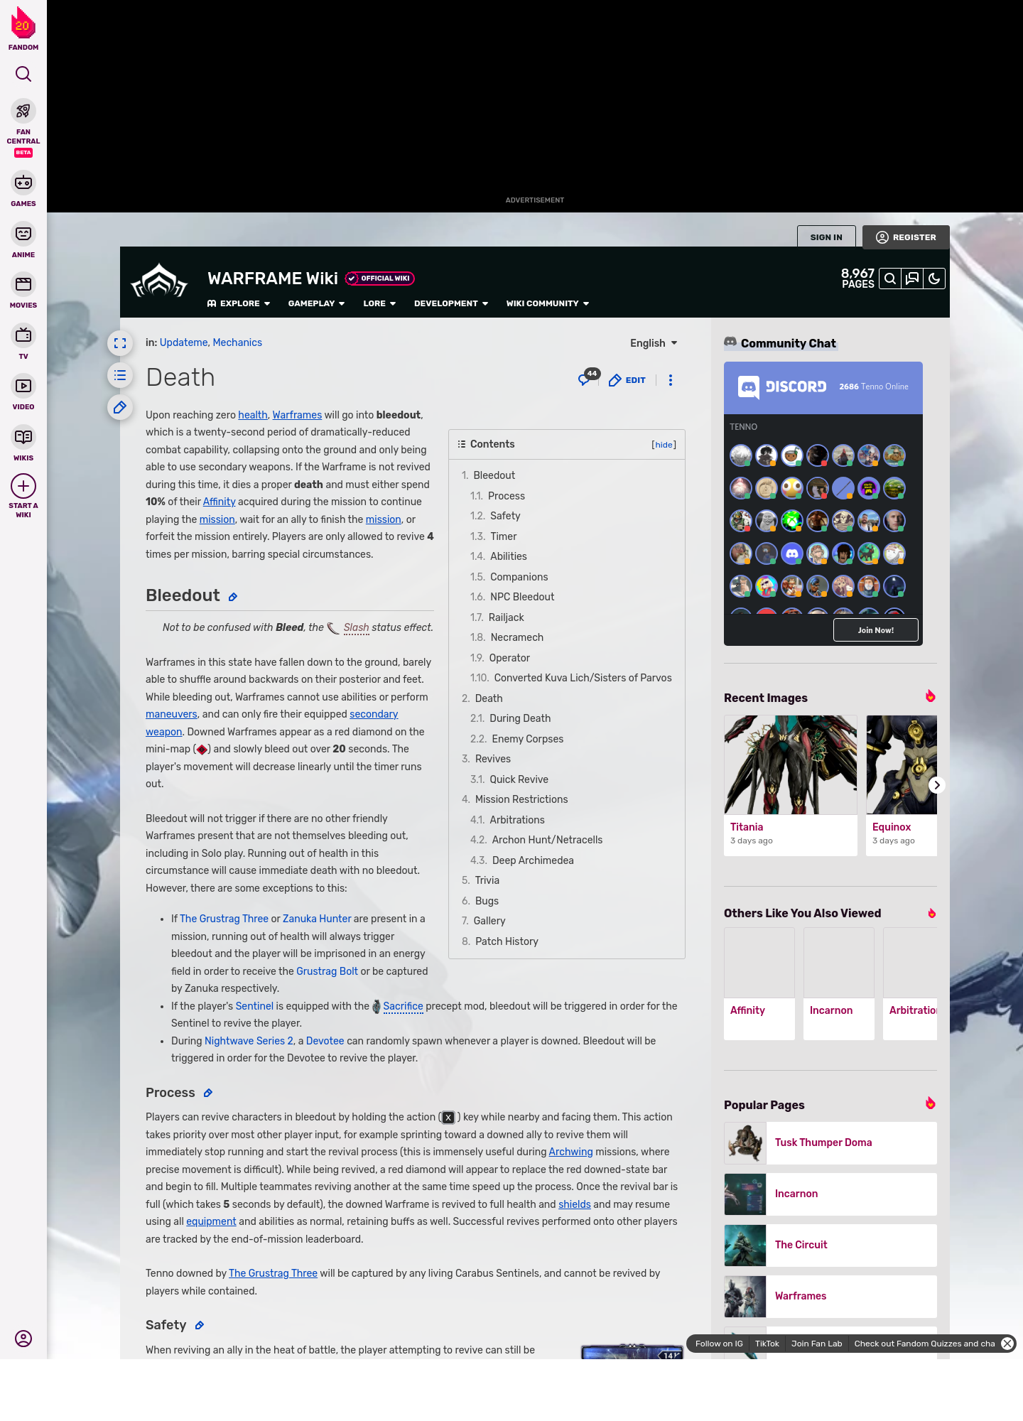Open the Lore navigation menu
This screenshot has width=1023, height=1421.
tap(379, 303)
